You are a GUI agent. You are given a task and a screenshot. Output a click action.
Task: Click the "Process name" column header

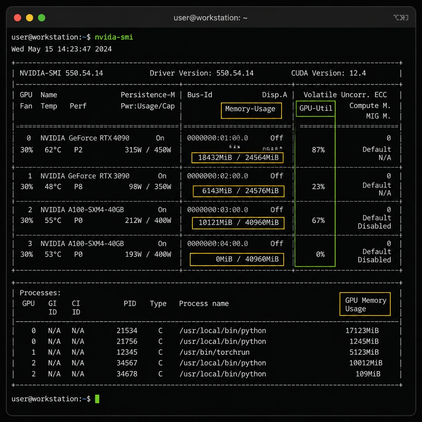[204, 304]
